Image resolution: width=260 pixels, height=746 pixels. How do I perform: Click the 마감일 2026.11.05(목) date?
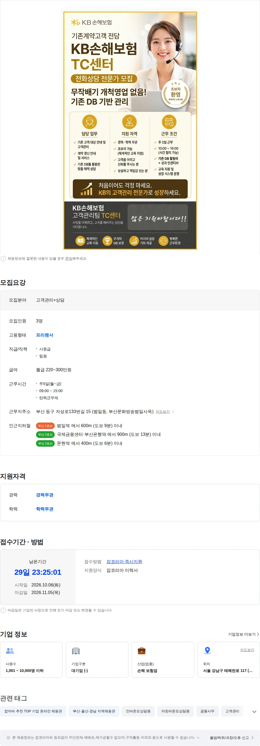coord(46,592)
